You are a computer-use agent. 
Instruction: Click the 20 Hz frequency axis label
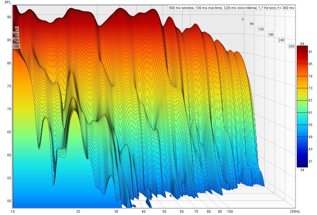[78, 211]
